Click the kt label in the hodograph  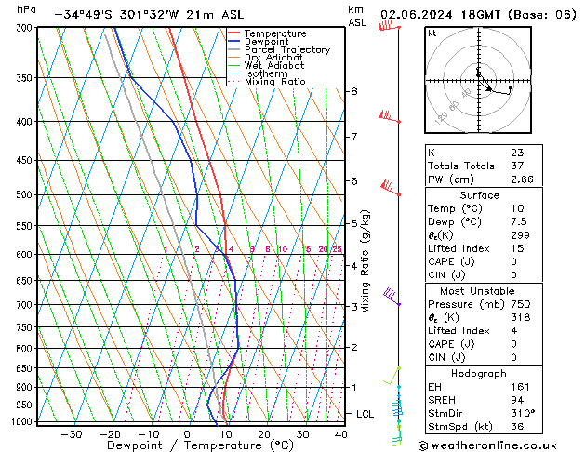432,33
